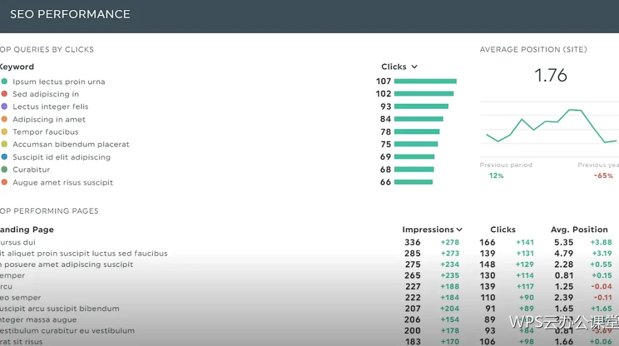Screen dimensions: 619x346
Task: Select the SEO PERFORMANCE header title
Action: point(70,14)
